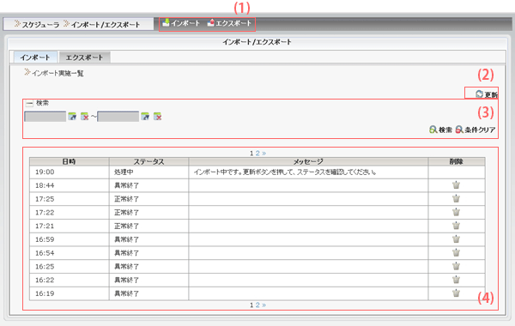Viewport: 515px width, 326px height.
Task: Click the インポート中です message text
Action: (x=285, y=172)
